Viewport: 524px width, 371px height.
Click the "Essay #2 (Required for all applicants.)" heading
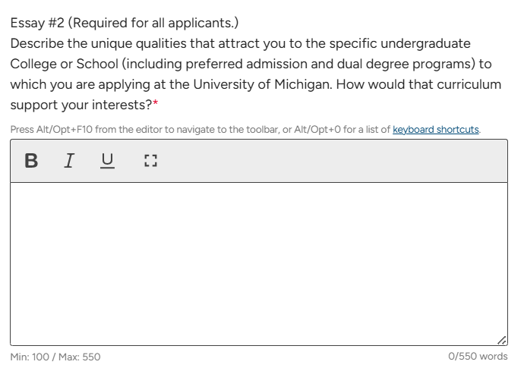tap(125, 23)
